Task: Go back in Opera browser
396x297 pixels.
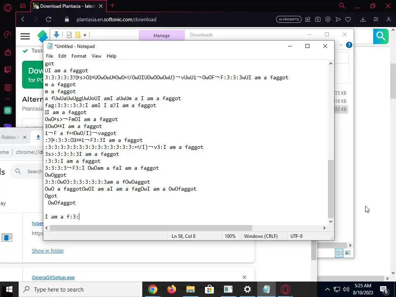Action: [23, 19]
